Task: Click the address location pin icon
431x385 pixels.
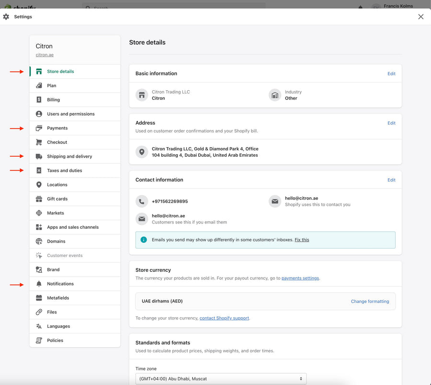Action: pos(142,152)
